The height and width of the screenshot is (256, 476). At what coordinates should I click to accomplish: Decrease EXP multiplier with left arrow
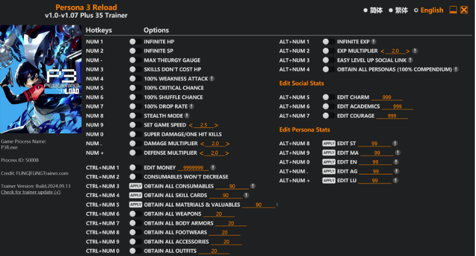click(x=383, y=51)
